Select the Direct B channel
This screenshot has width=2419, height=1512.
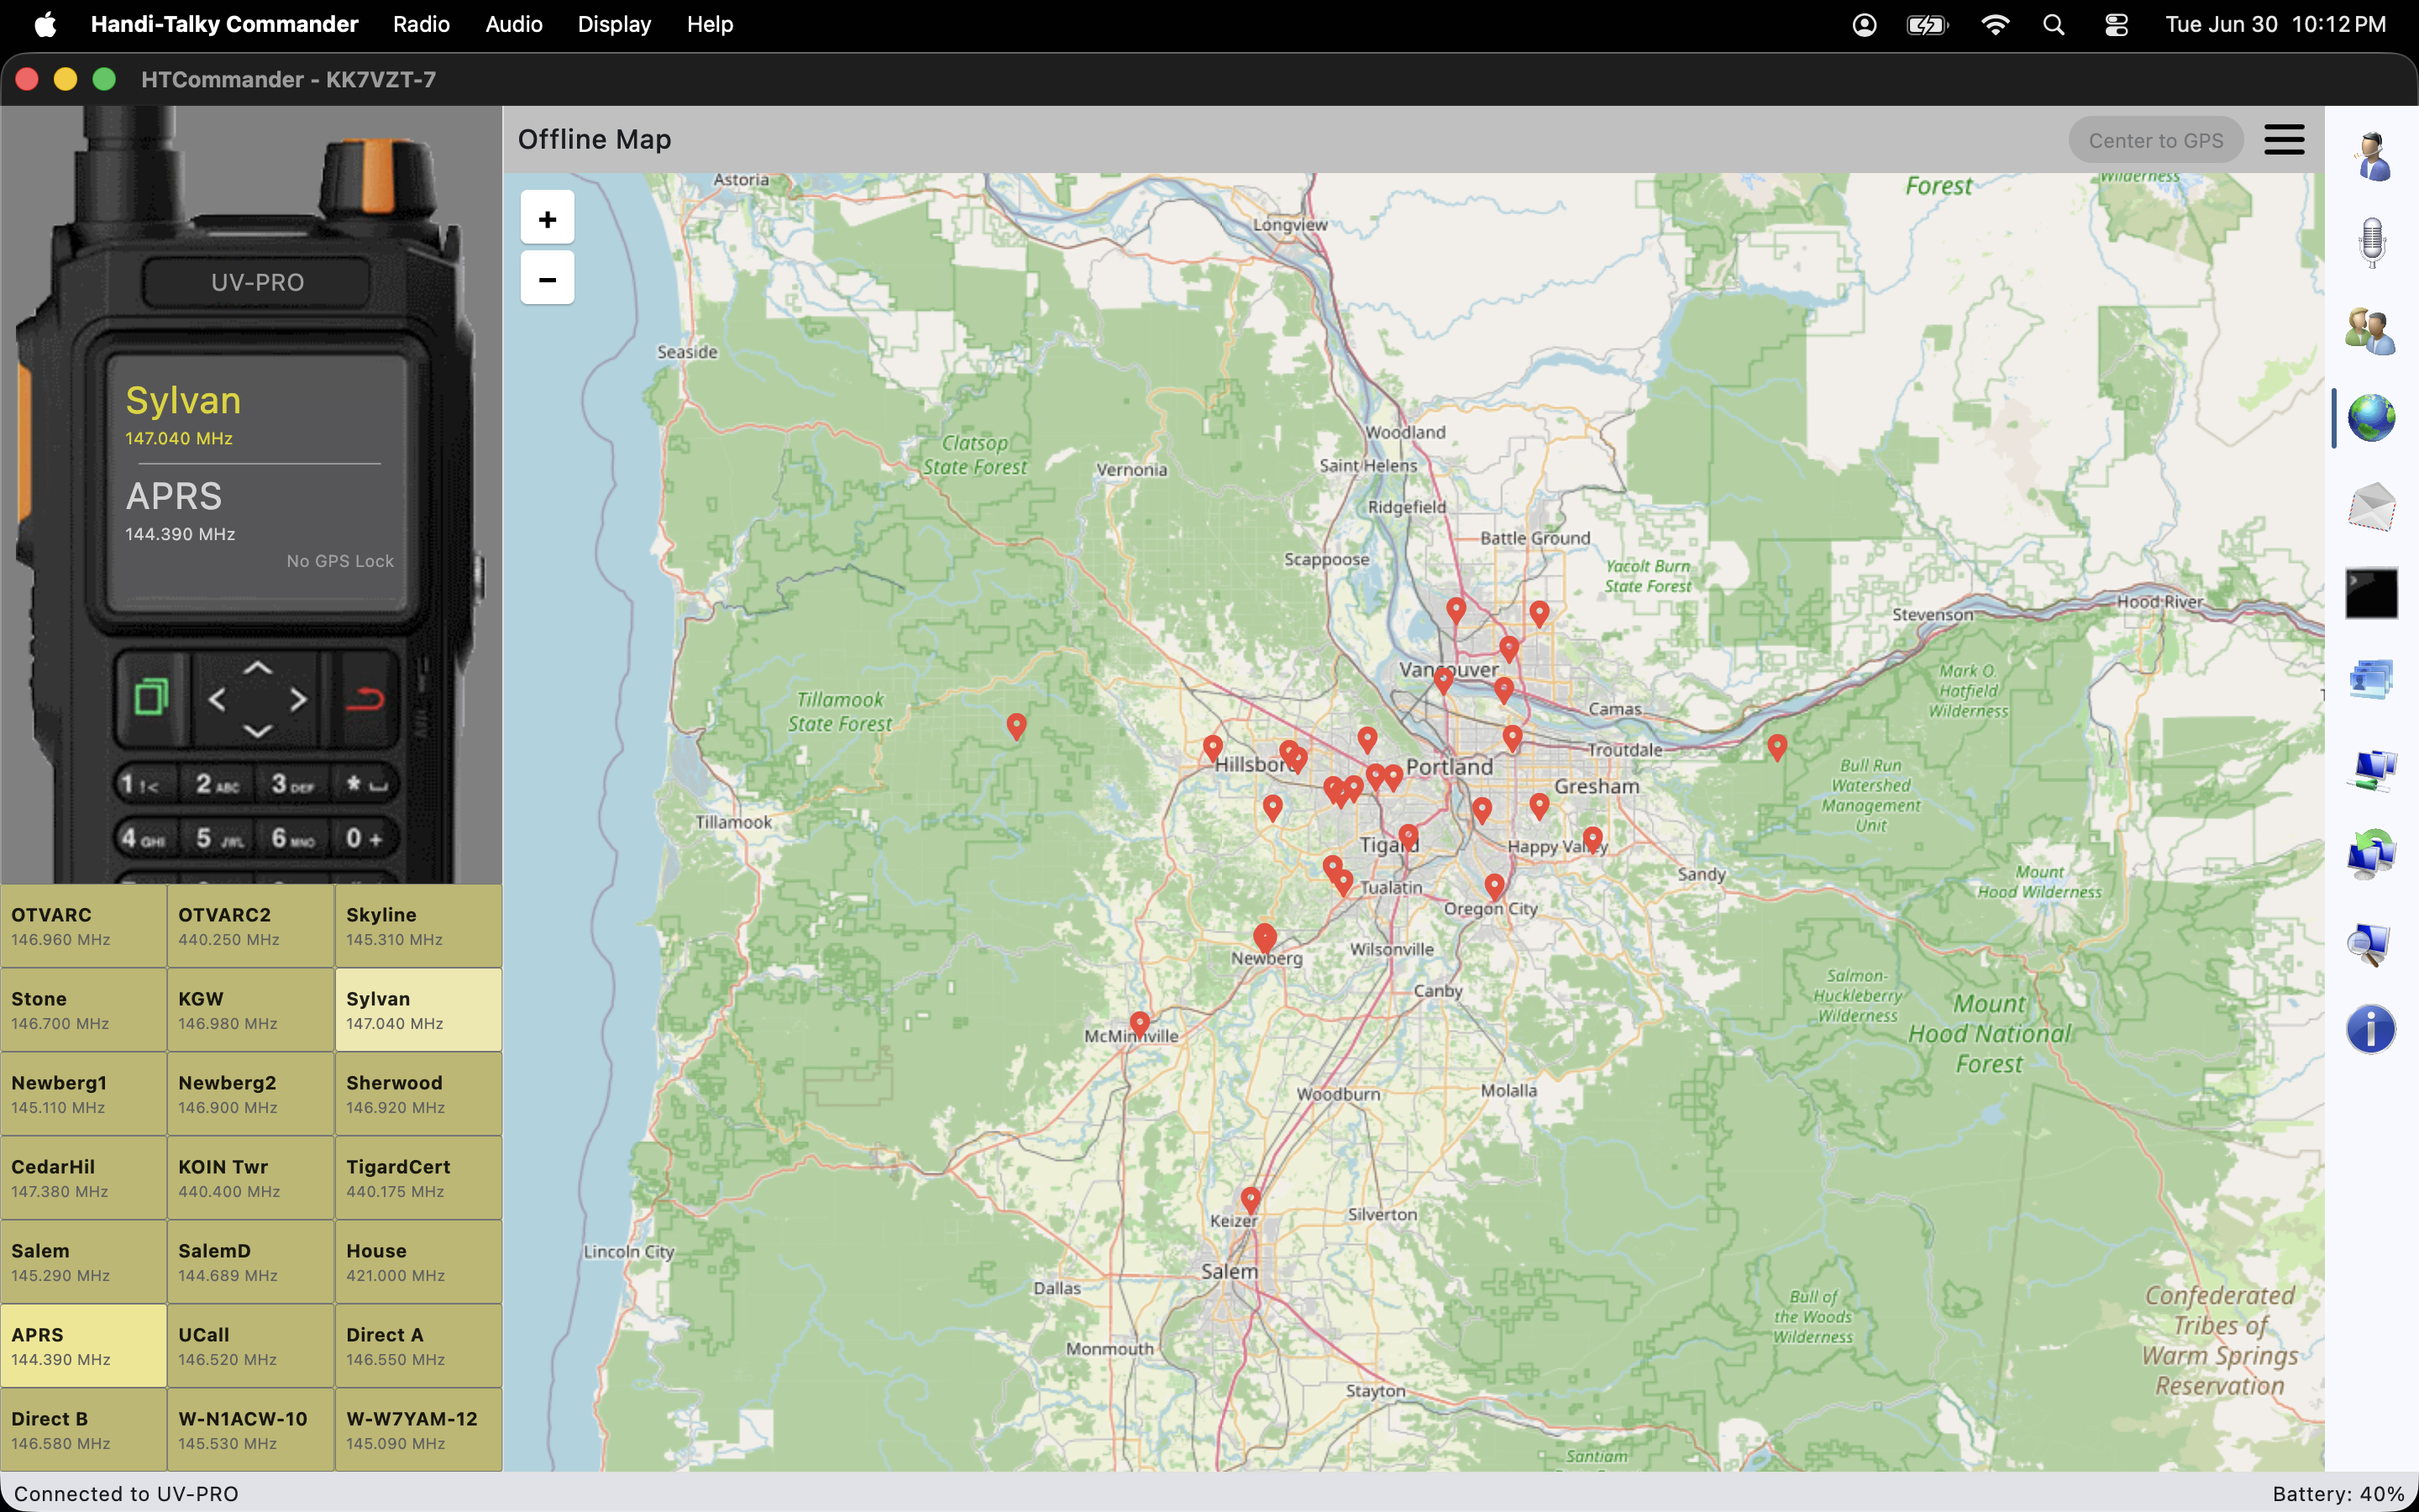(84, 1430)
